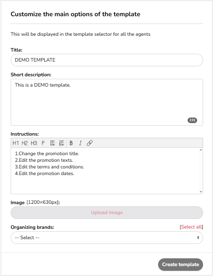Open the Organizing brands dropdown
The width and height of the screenshot is (213, 276).
coord(106,238)
